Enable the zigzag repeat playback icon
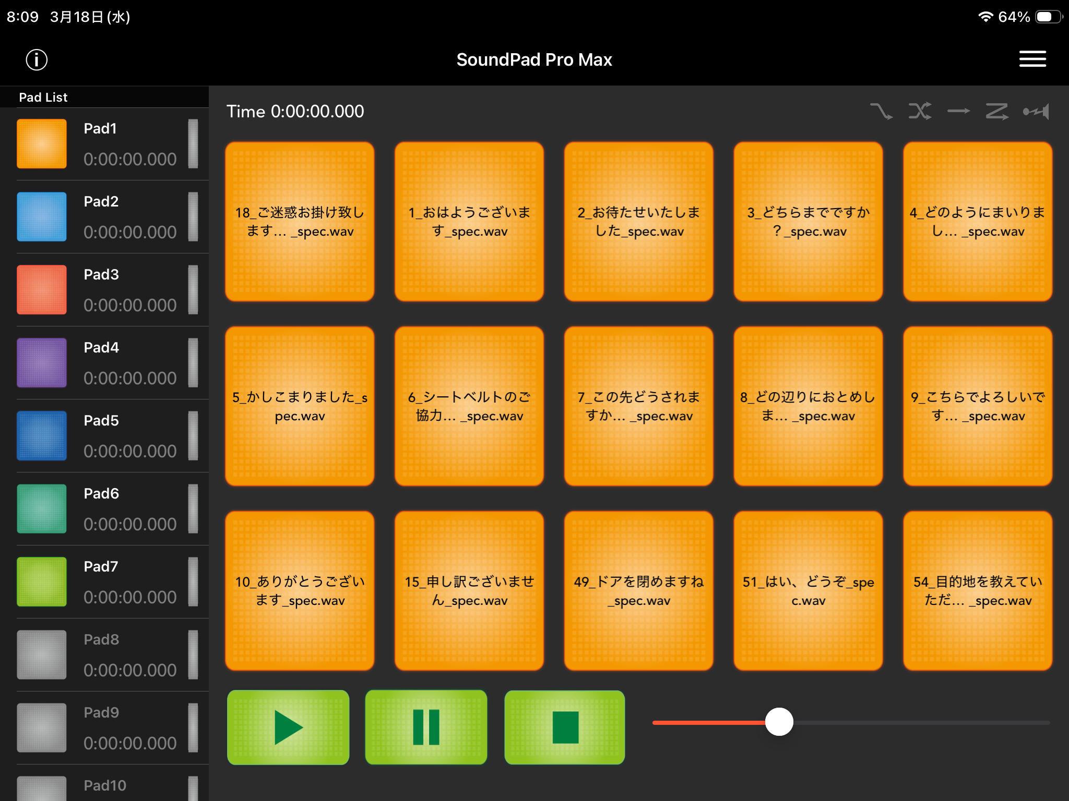Image resolution: width=1069 pixels, height=801 pixels. tap(997, 111)
